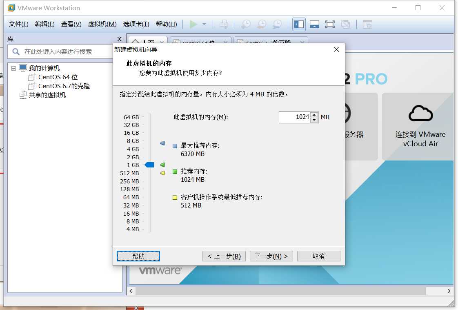Close the 库 library panel
The image size is (458, 310).
coord(119,39)
